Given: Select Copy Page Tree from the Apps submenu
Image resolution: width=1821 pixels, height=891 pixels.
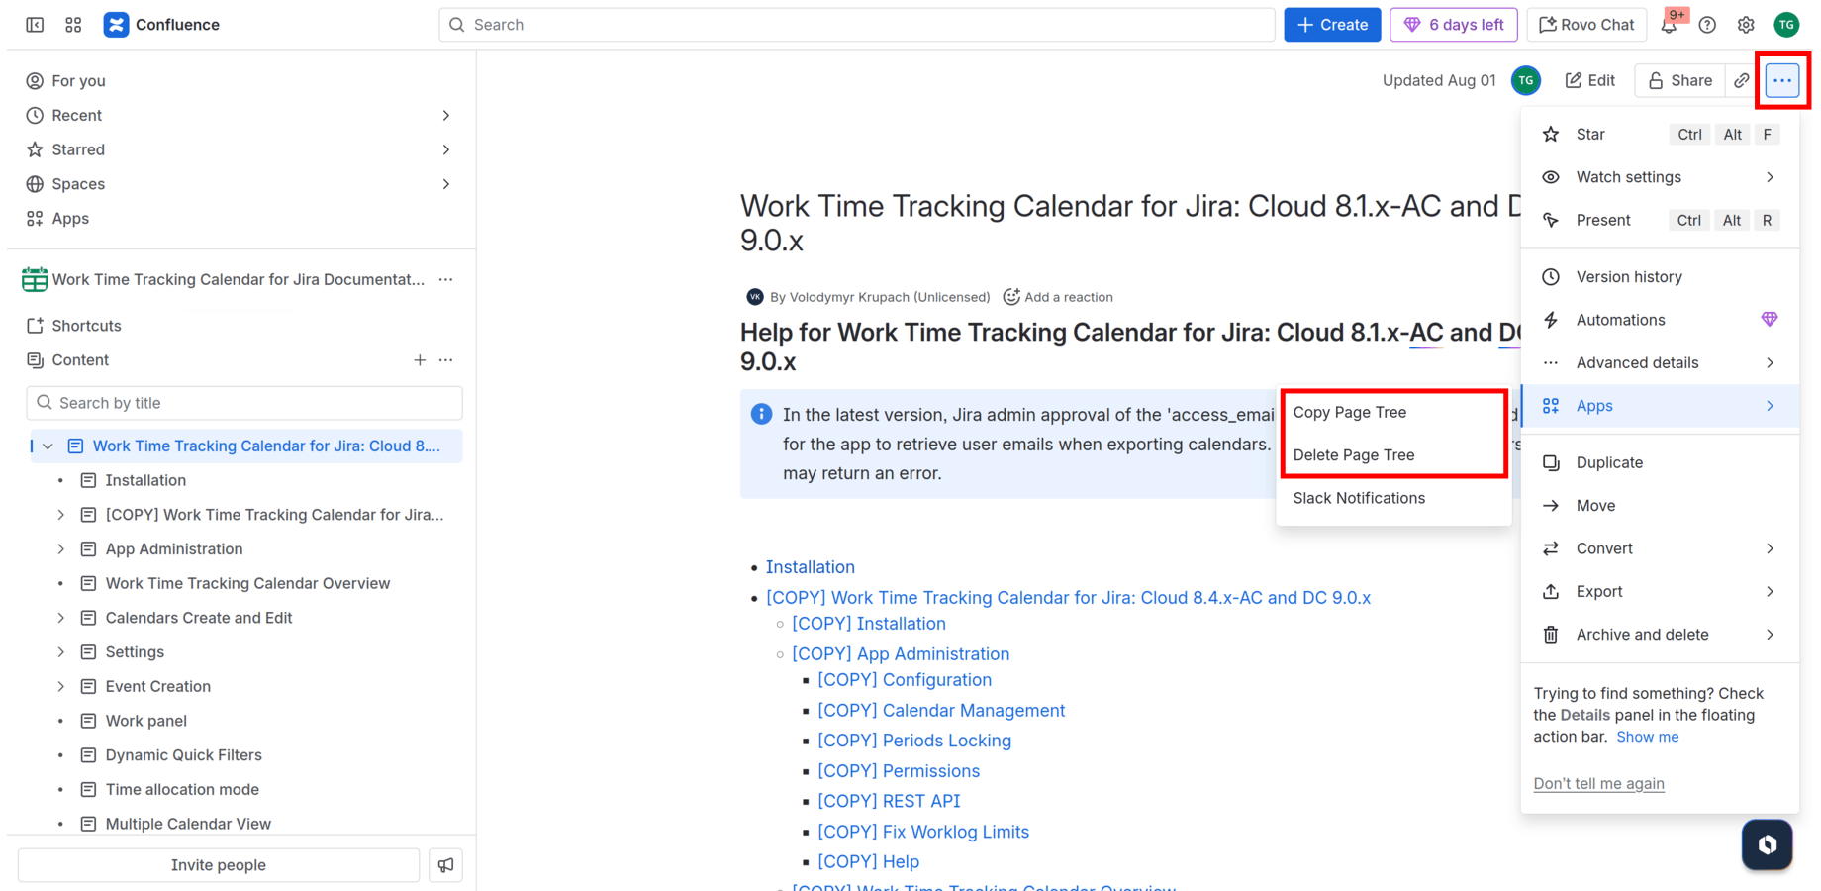Looking at the screenshot, I should (1349, 413).
